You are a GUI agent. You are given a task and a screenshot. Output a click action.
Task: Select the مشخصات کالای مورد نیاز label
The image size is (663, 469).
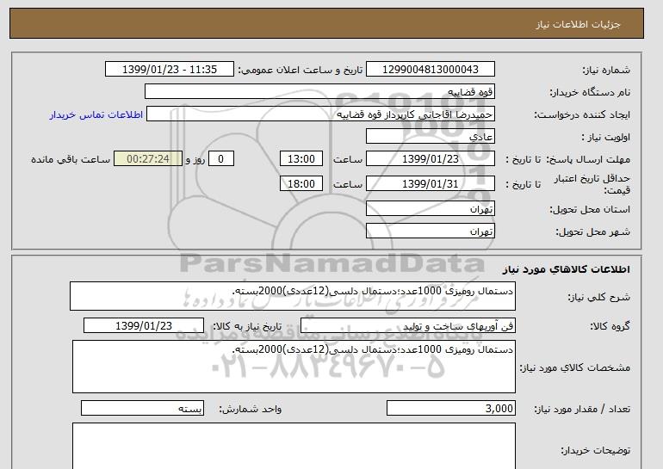click(x=575, y=367)
